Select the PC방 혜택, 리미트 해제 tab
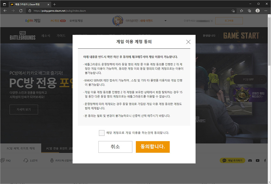 pos(21,148)
